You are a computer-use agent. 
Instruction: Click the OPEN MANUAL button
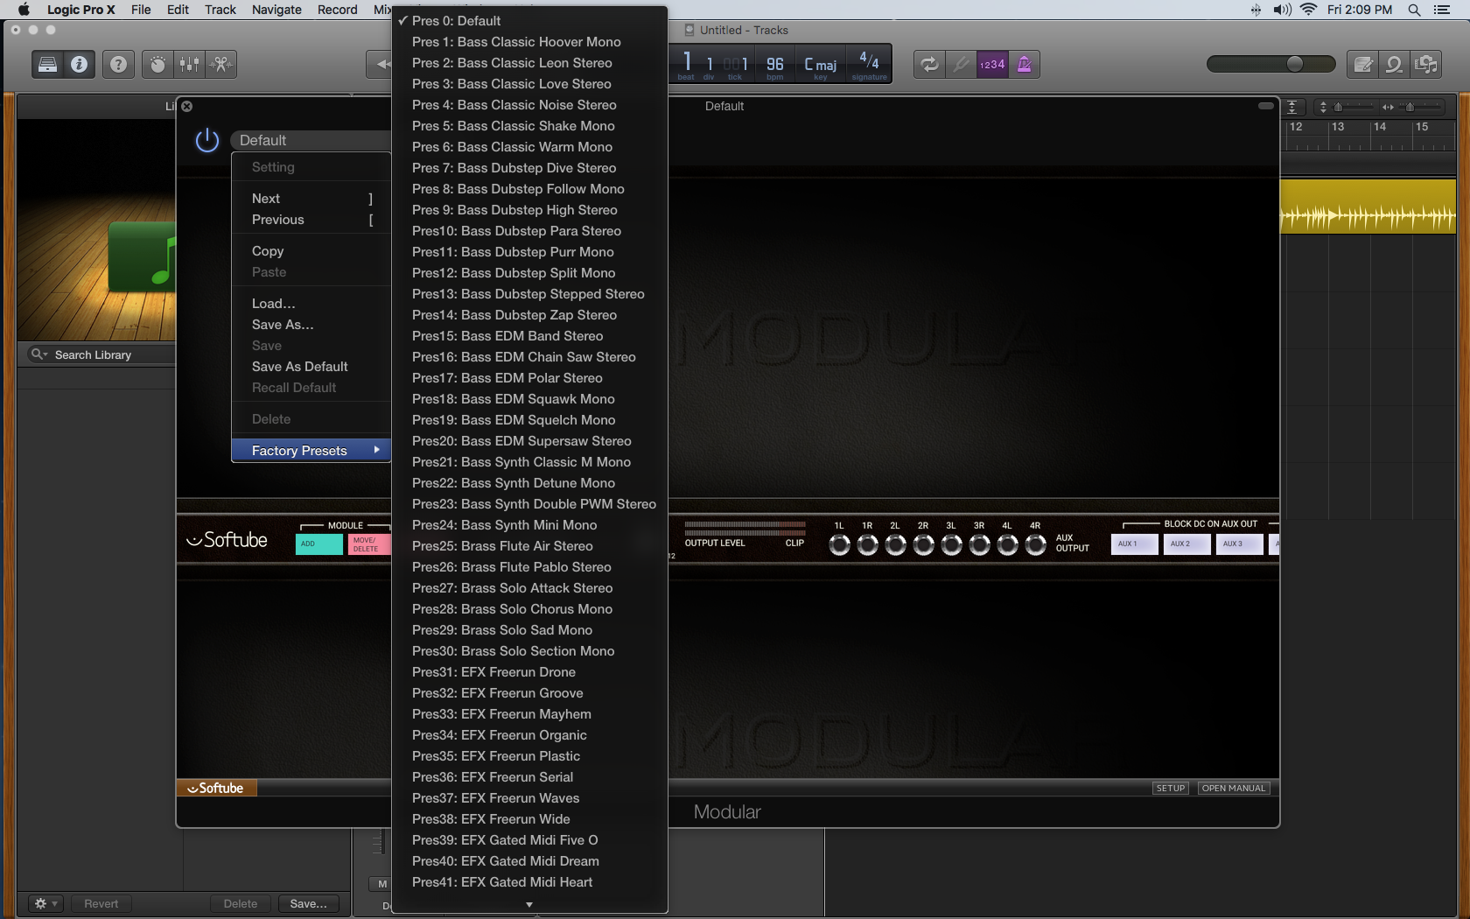pos(1233,789)
